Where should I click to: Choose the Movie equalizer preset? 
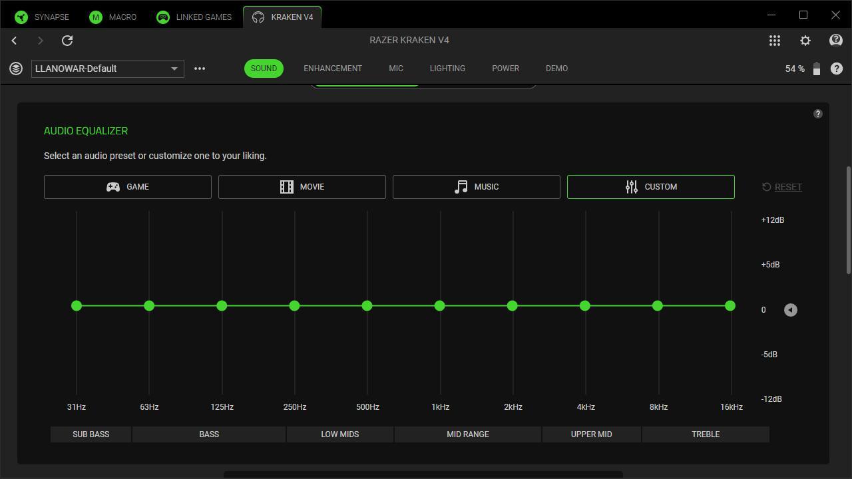(x=302, y=187)
